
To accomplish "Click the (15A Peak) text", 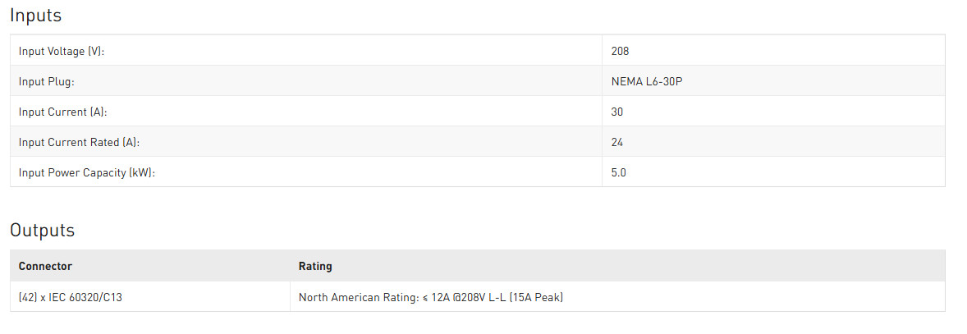I will click(x=536, y=297).
